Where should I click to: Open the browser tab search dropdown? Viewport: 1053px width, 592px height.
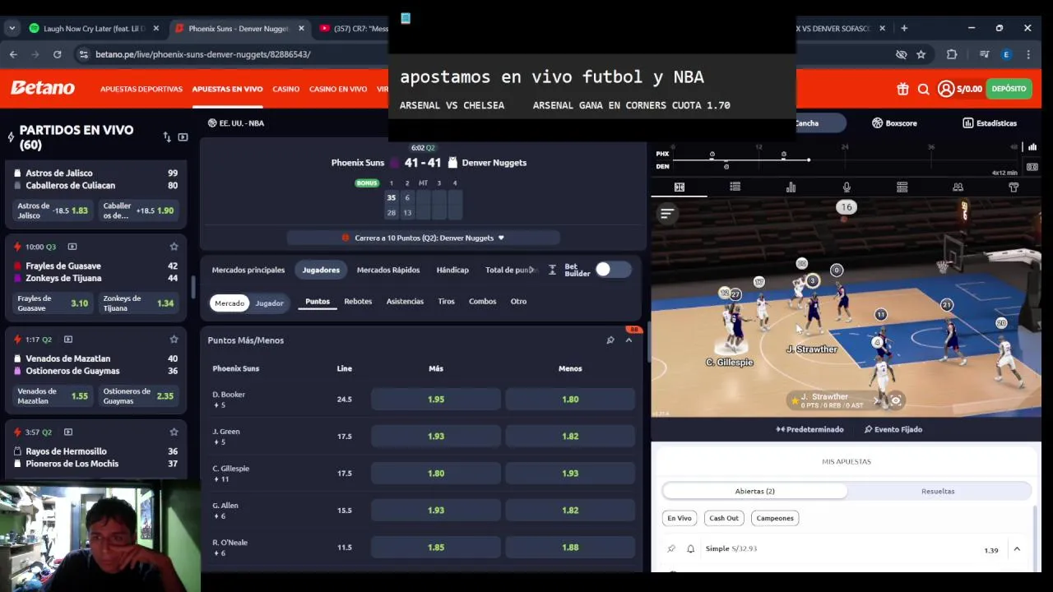click(x=12, y=28)
